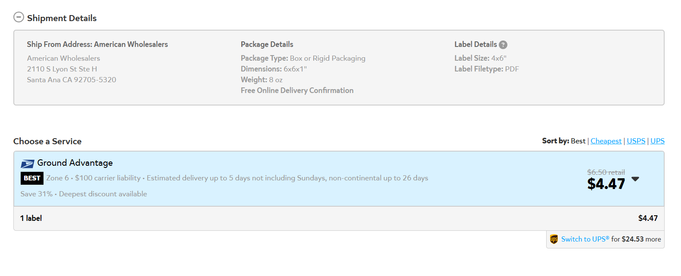The image size is (681, 276).
Task: Expand the price dropdown arrow beside $4.47
Action: pyautogui.click(x=635, y=179)
